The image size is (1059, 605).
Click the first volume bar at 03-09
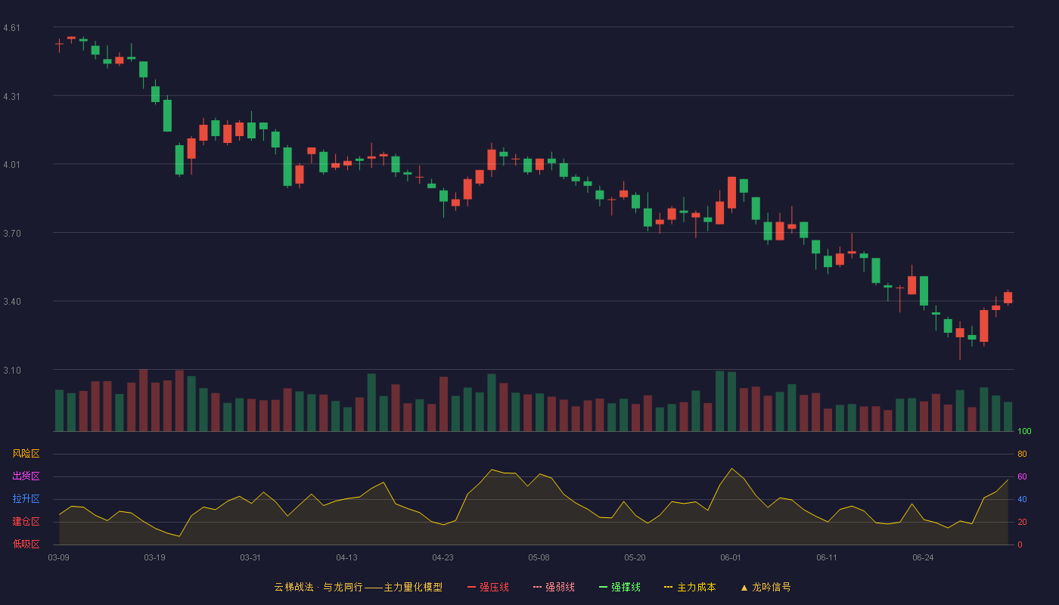point(59,411)
